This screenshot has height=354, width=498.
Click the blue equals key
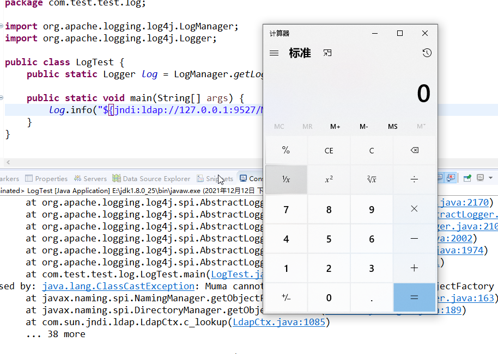point(414,297)
